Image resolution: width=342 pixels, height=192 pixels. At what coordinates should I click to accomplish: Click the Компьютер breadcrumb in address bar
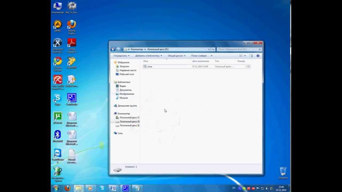137,49
